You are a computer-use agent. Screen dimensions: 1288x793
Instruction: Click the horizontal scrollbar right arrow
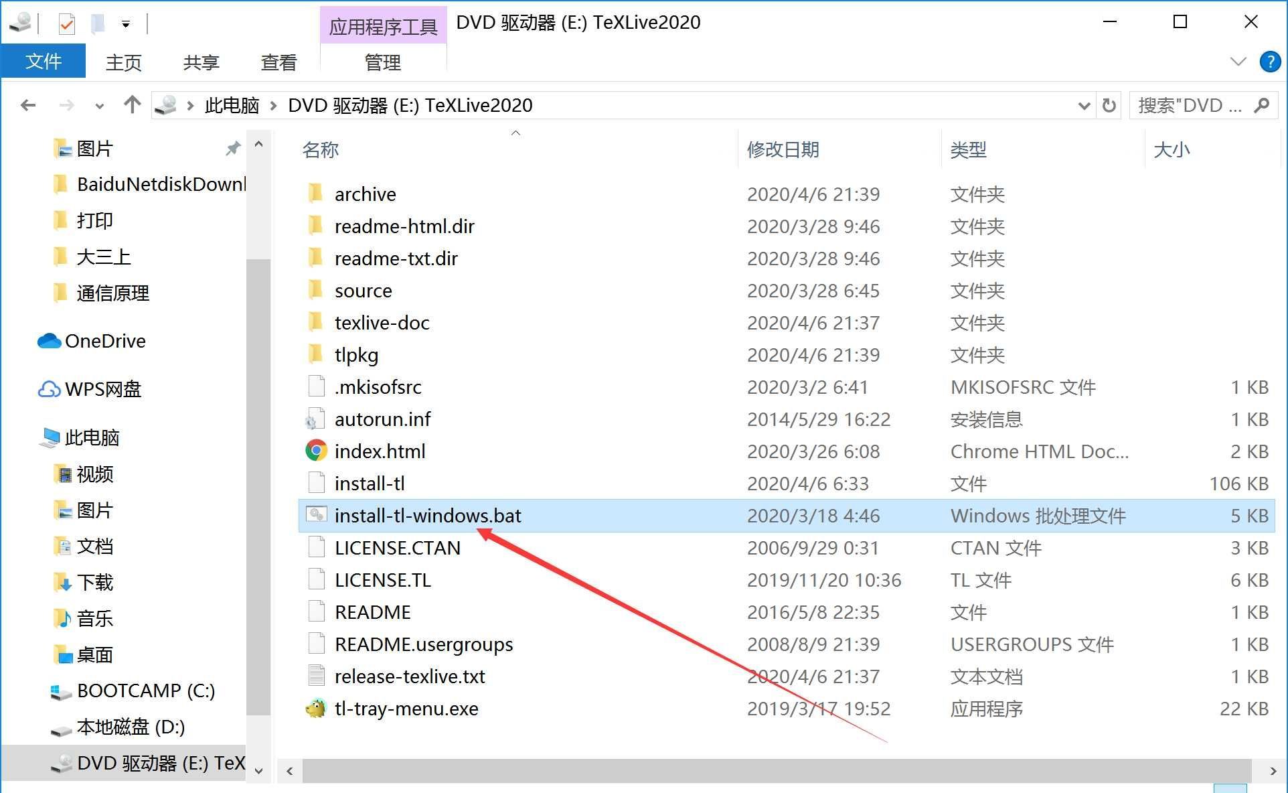[x=1273, y=771]
